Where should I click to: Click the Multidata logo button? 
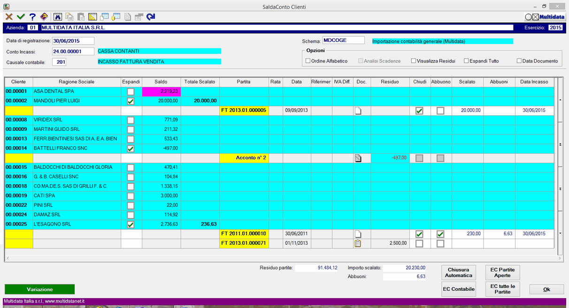tap(545, 17)
